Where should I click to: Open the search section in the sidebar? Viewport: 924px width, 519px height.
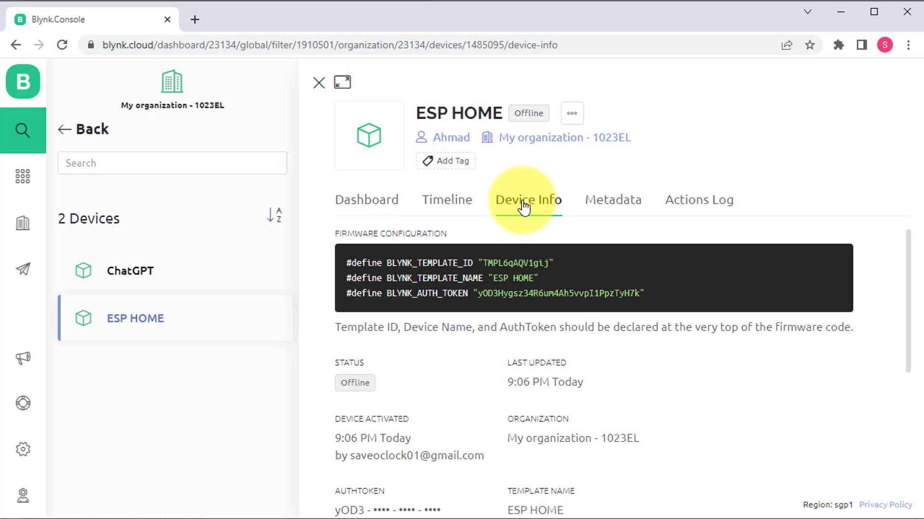point(23,130)
